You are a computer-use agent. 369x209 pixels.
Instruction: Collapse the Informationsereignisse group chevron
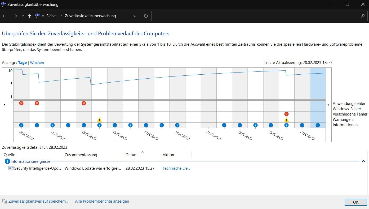(x=363, y=161)
